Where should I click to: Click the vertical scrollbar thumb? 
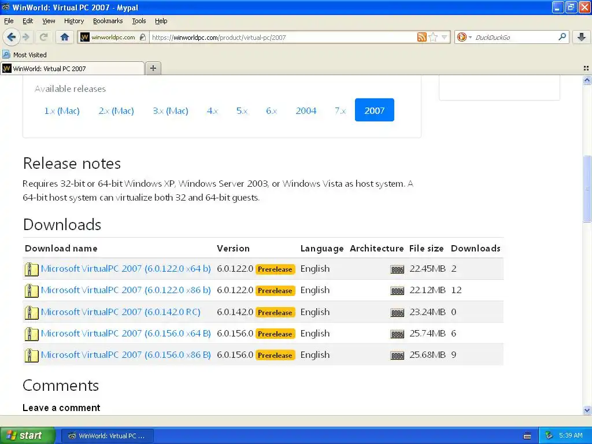(x=587, y=188)
